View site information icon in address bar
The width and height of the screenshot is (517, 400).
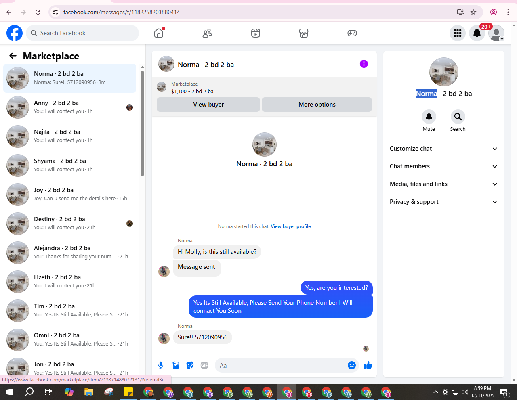(x=55, y=12)
